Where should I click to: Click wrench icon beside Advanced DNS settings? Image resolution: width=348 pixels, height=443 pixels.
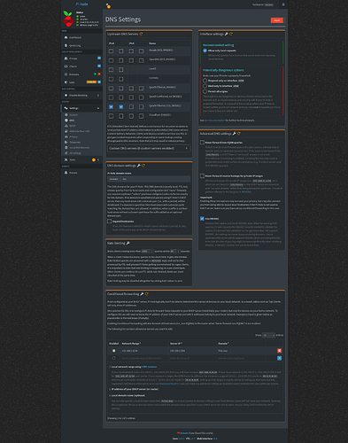click(234, 134)
